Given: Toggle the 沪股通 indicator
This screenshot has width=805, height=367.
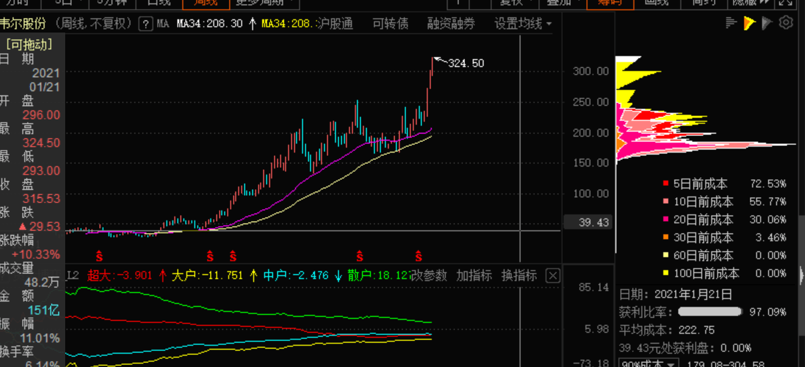Looking at the screenshot, I should [335, 25].
